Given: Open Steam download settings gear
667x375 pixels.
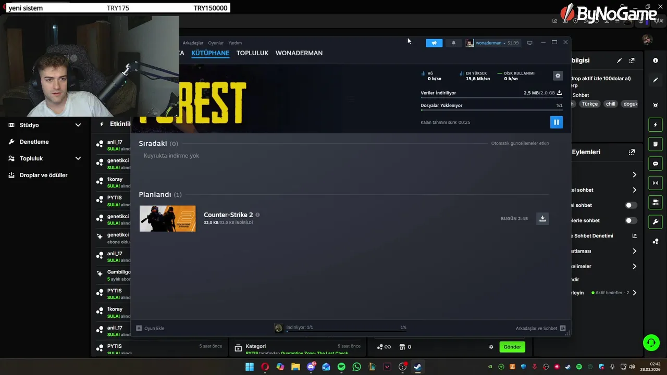Looking at the screenshot, I should pos(558,76).
